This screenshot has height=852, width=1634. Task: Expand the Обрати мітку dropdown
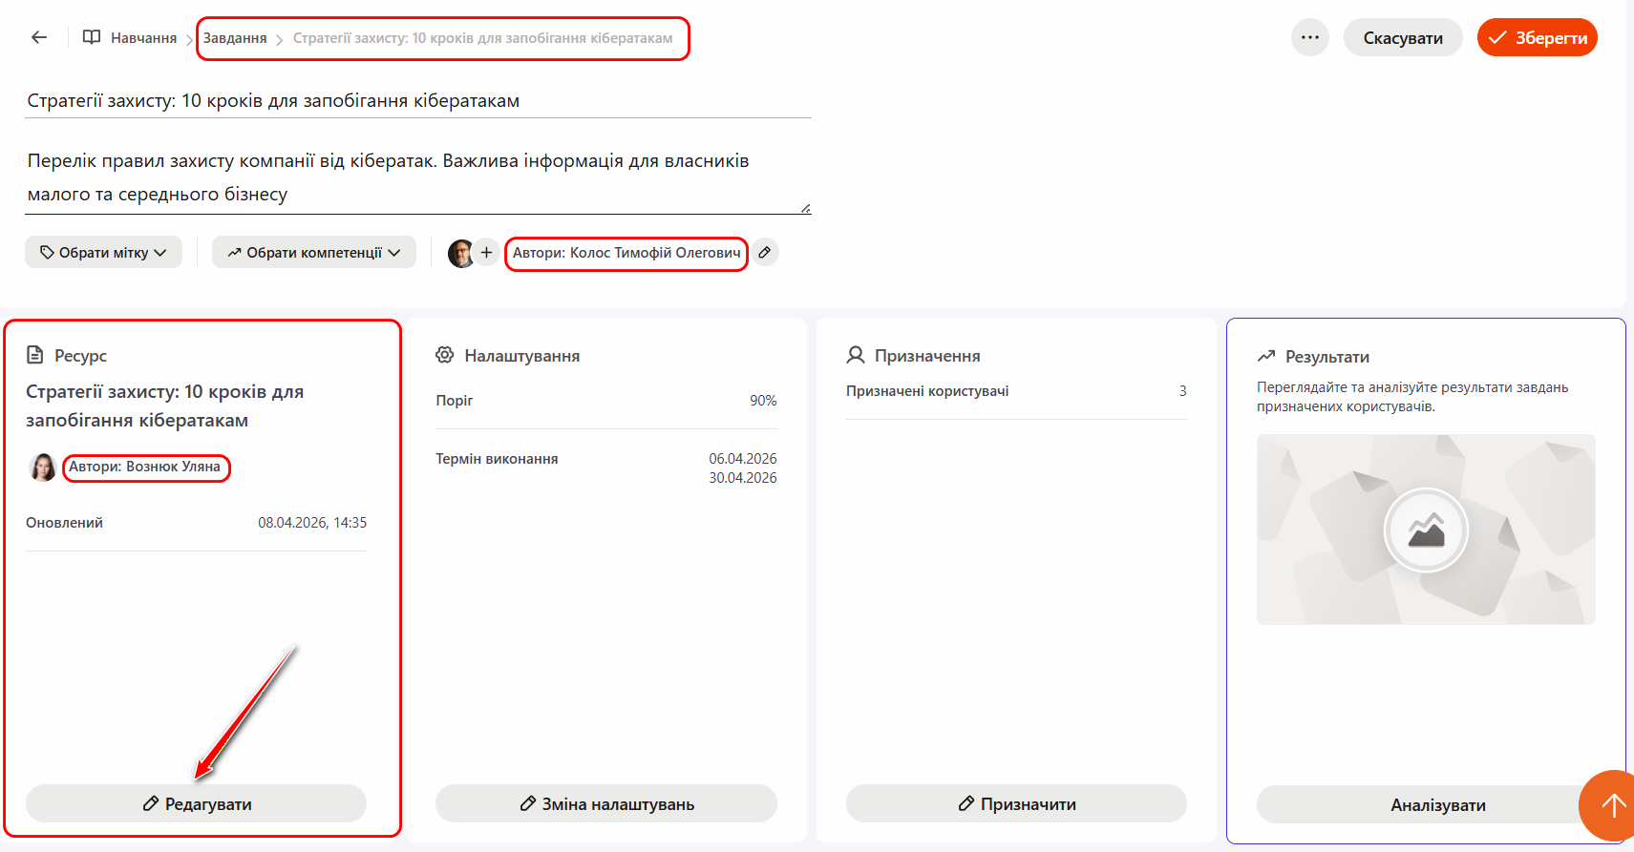[103, 253]
